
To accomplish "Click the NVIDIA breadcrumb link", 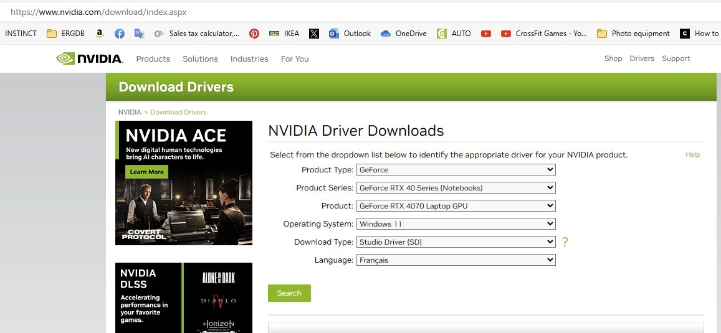I will tap(130, 112).
